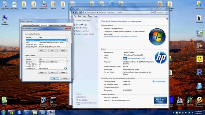Click the refresh button in address bar

(x=153, y=12)
